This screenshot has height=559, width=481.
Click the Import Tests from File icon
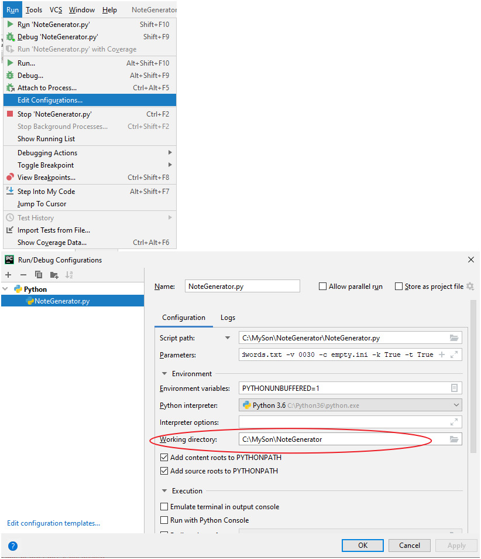tap(10, 230)
